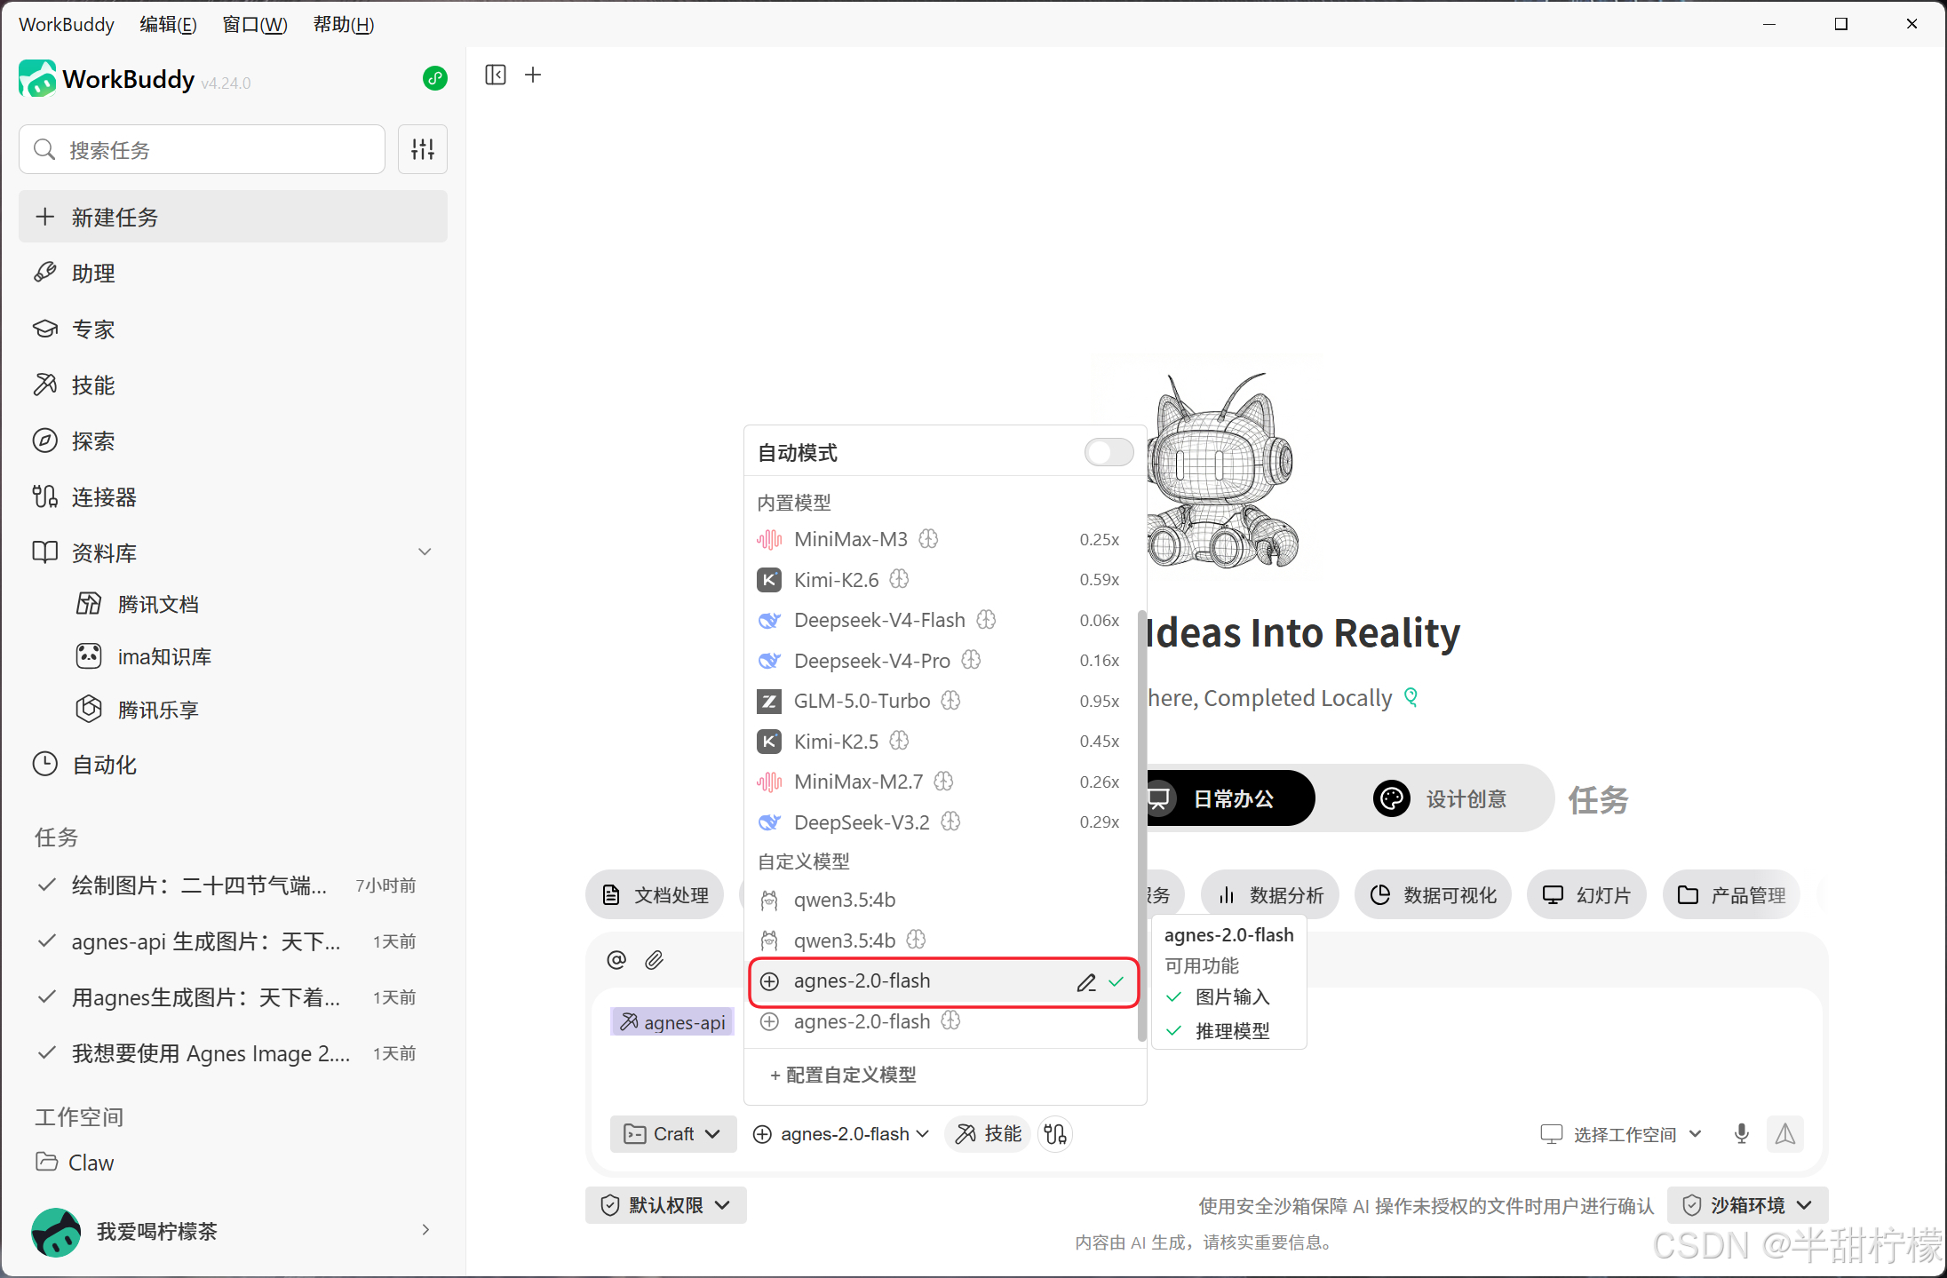Collapse the sidebar panel icon
The width and height of the screenshot is (1947, 1278).
pos(496,75)
